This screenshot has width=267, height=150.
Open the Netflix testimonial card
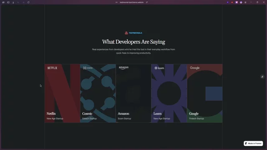pos(62,93)
